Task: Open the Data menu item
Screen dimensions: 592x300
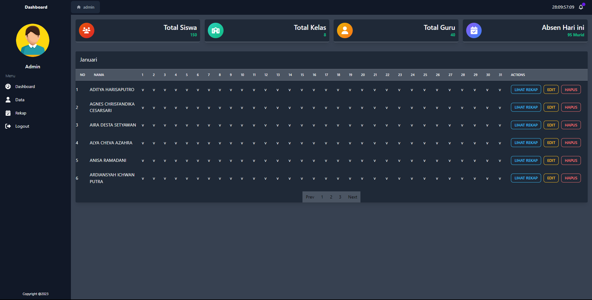Action: (x=20, y=100)
